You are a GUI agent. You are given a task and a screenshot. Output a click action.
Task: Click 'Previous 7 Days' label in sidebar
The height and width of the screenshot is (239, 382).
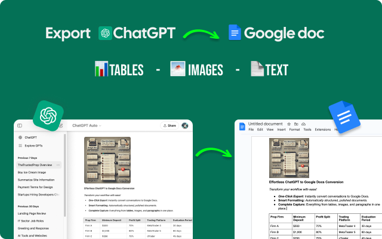point(27,158)
